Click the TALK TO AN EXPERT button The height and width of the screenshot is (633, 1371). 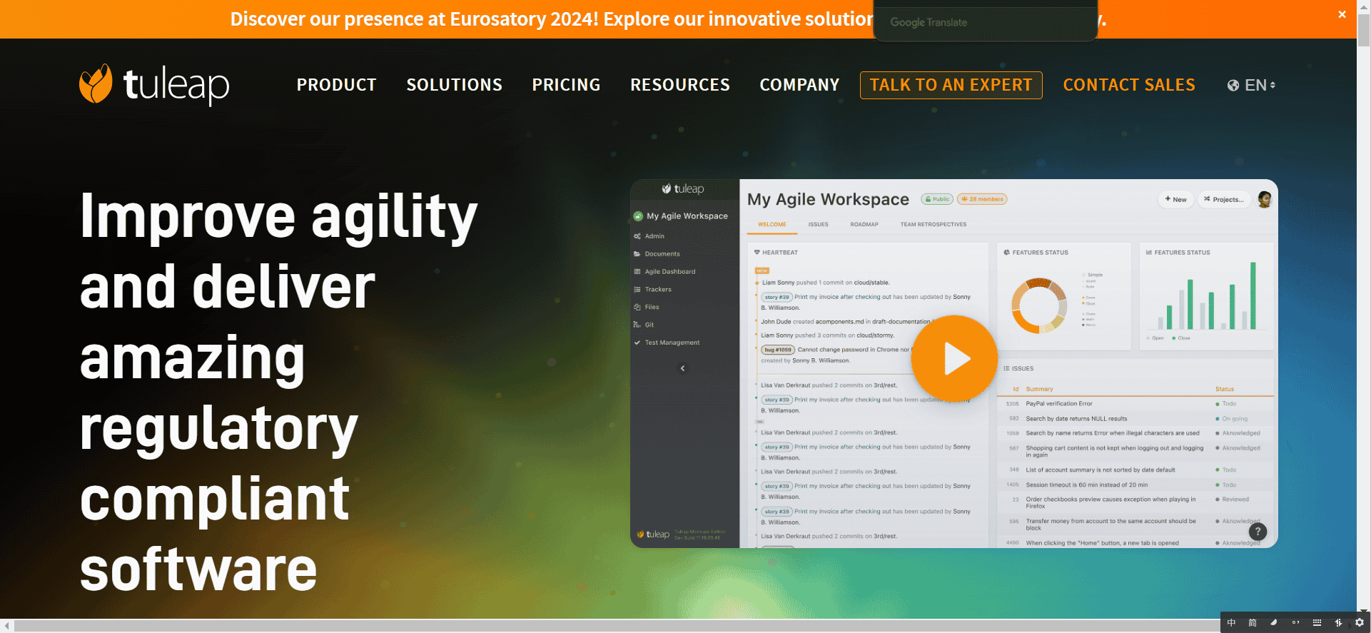coord(951,85)
